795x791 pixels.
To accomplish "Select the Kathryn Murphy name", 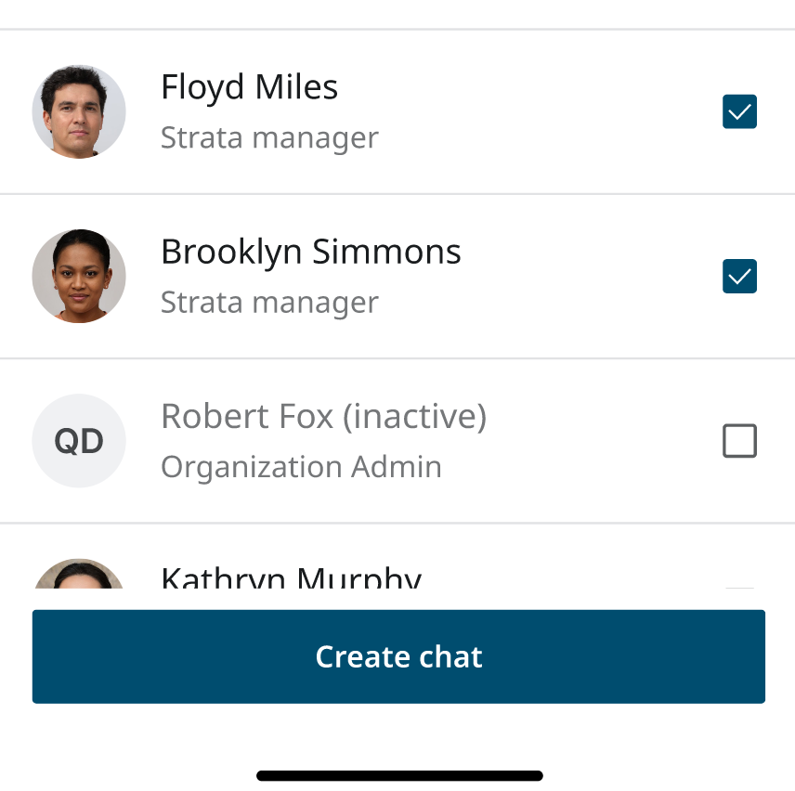I will 292,577.
